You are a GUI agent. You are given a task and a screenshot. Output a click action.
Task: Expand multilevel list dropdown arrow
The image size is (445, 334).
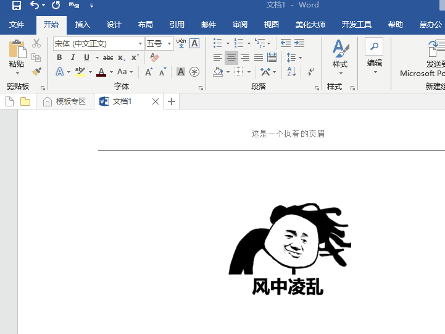click(269, 43)
